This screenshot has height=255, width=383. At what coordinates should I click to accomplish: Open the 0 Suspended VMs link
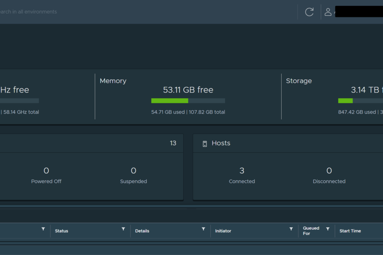point(133,171)
